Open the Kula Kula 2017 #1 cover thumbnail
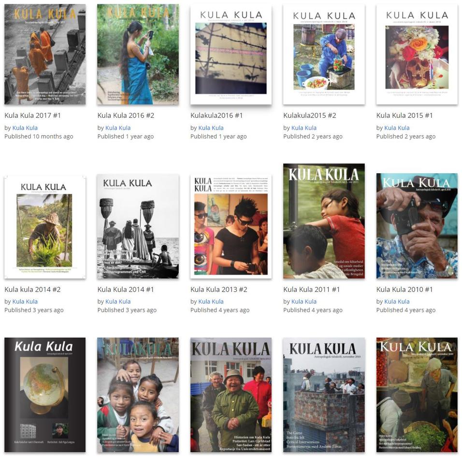Screen dimensions: 462x457 point(45,54)
